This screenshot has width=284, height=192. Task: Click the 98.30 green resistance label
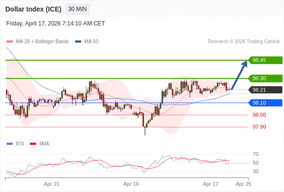(x=265, y=78)
